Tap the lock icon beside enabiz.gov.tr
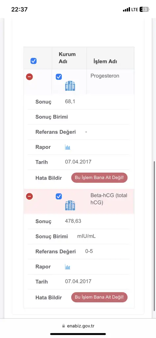This screenshot has width=156, height=338. (63, 326)
